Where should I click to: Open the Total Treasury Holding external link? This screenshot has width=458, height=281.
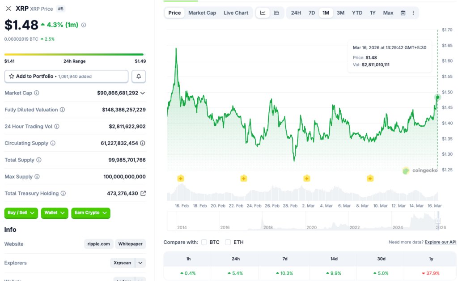click(x=144, y=193)
